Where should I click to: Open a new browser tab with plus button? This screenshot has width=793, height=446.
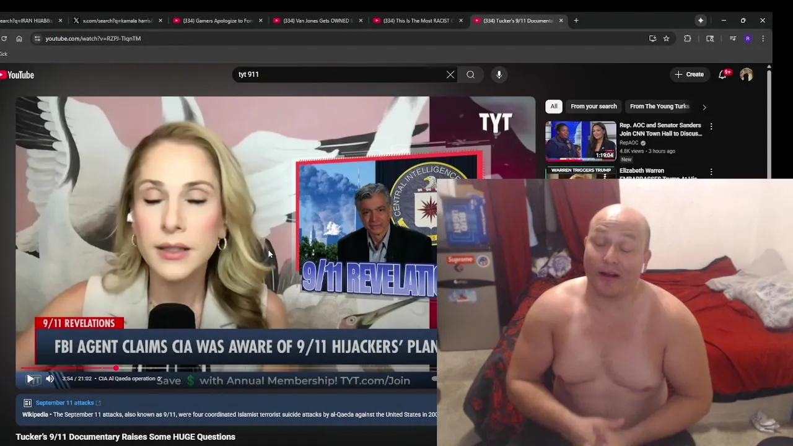tap(576, 20)
